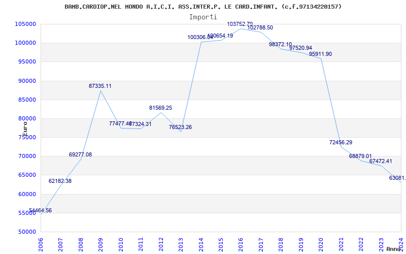Click the y-axis value 70000

[27, 156]
